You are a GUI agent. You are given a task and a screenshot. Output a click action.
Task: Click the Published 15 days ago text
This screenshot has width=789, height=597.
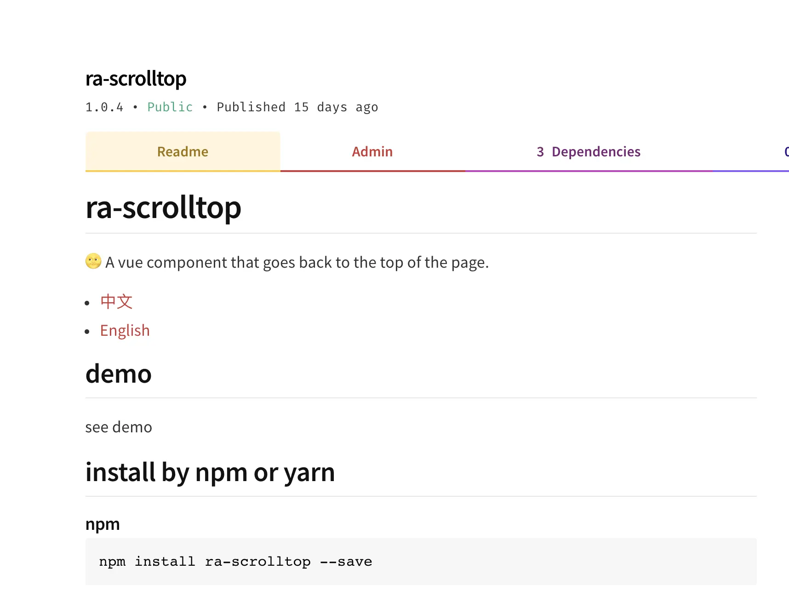point(297,107)
